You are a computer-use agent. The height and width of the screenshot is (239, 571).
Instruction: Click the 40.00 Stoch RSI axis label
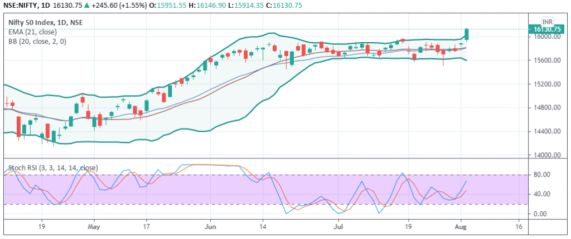[543, 195]
